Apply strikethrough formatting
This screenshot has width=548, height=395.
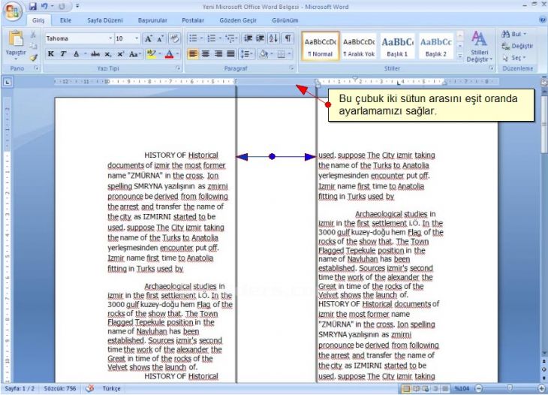coord(95,54)
